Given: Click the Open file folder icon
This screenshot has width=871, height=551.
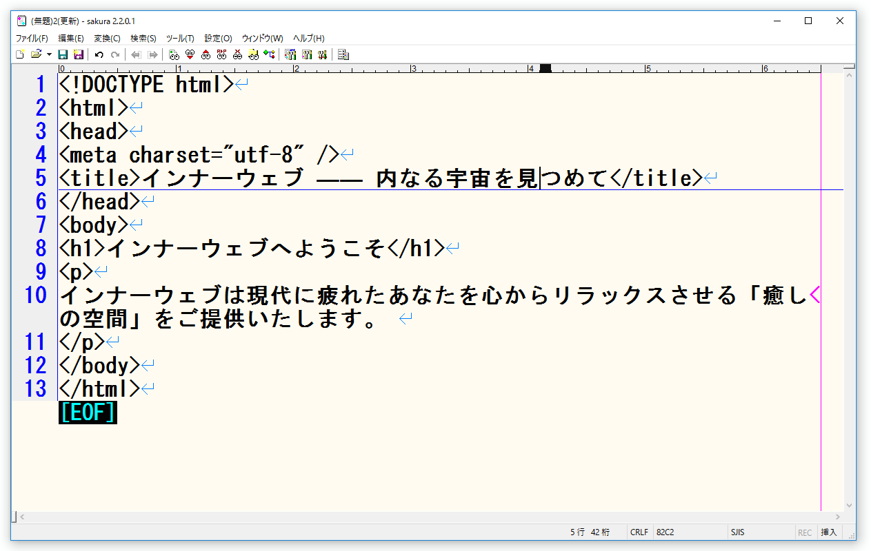Looking at the screenshot, I should point(36,54).
